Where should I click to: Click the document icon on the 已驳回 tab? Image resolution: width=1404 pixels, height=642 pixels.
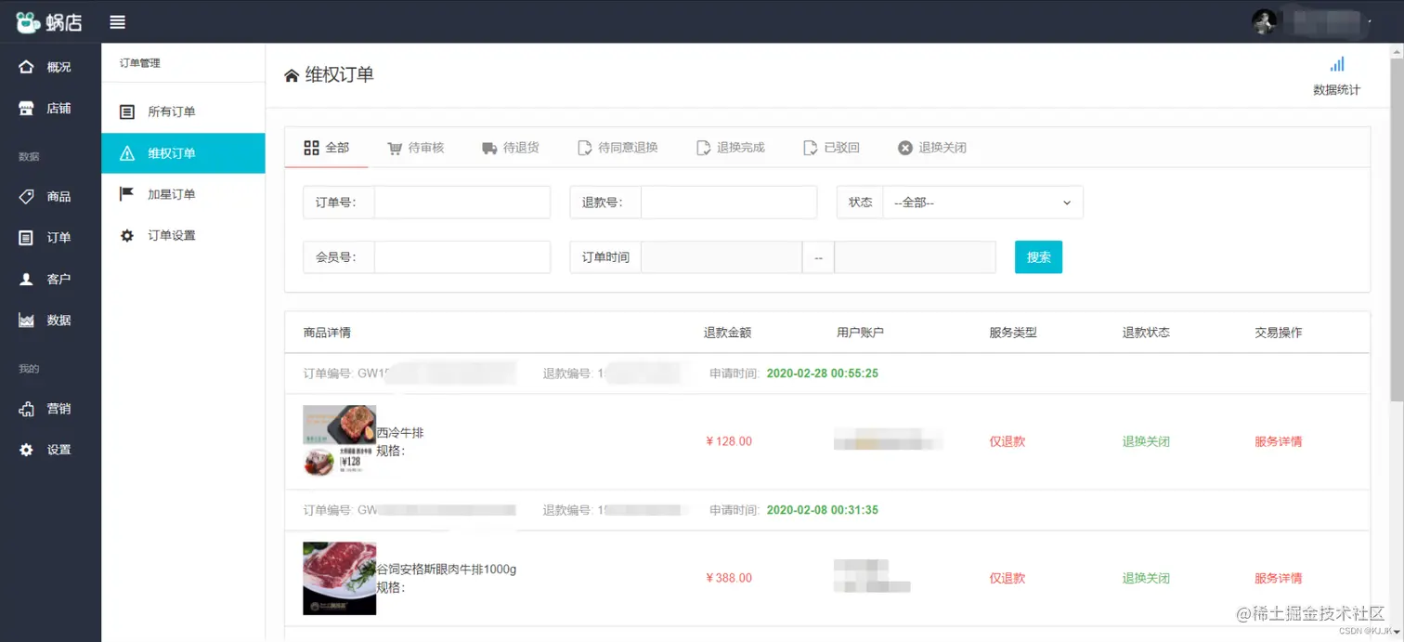click(810, 148)
